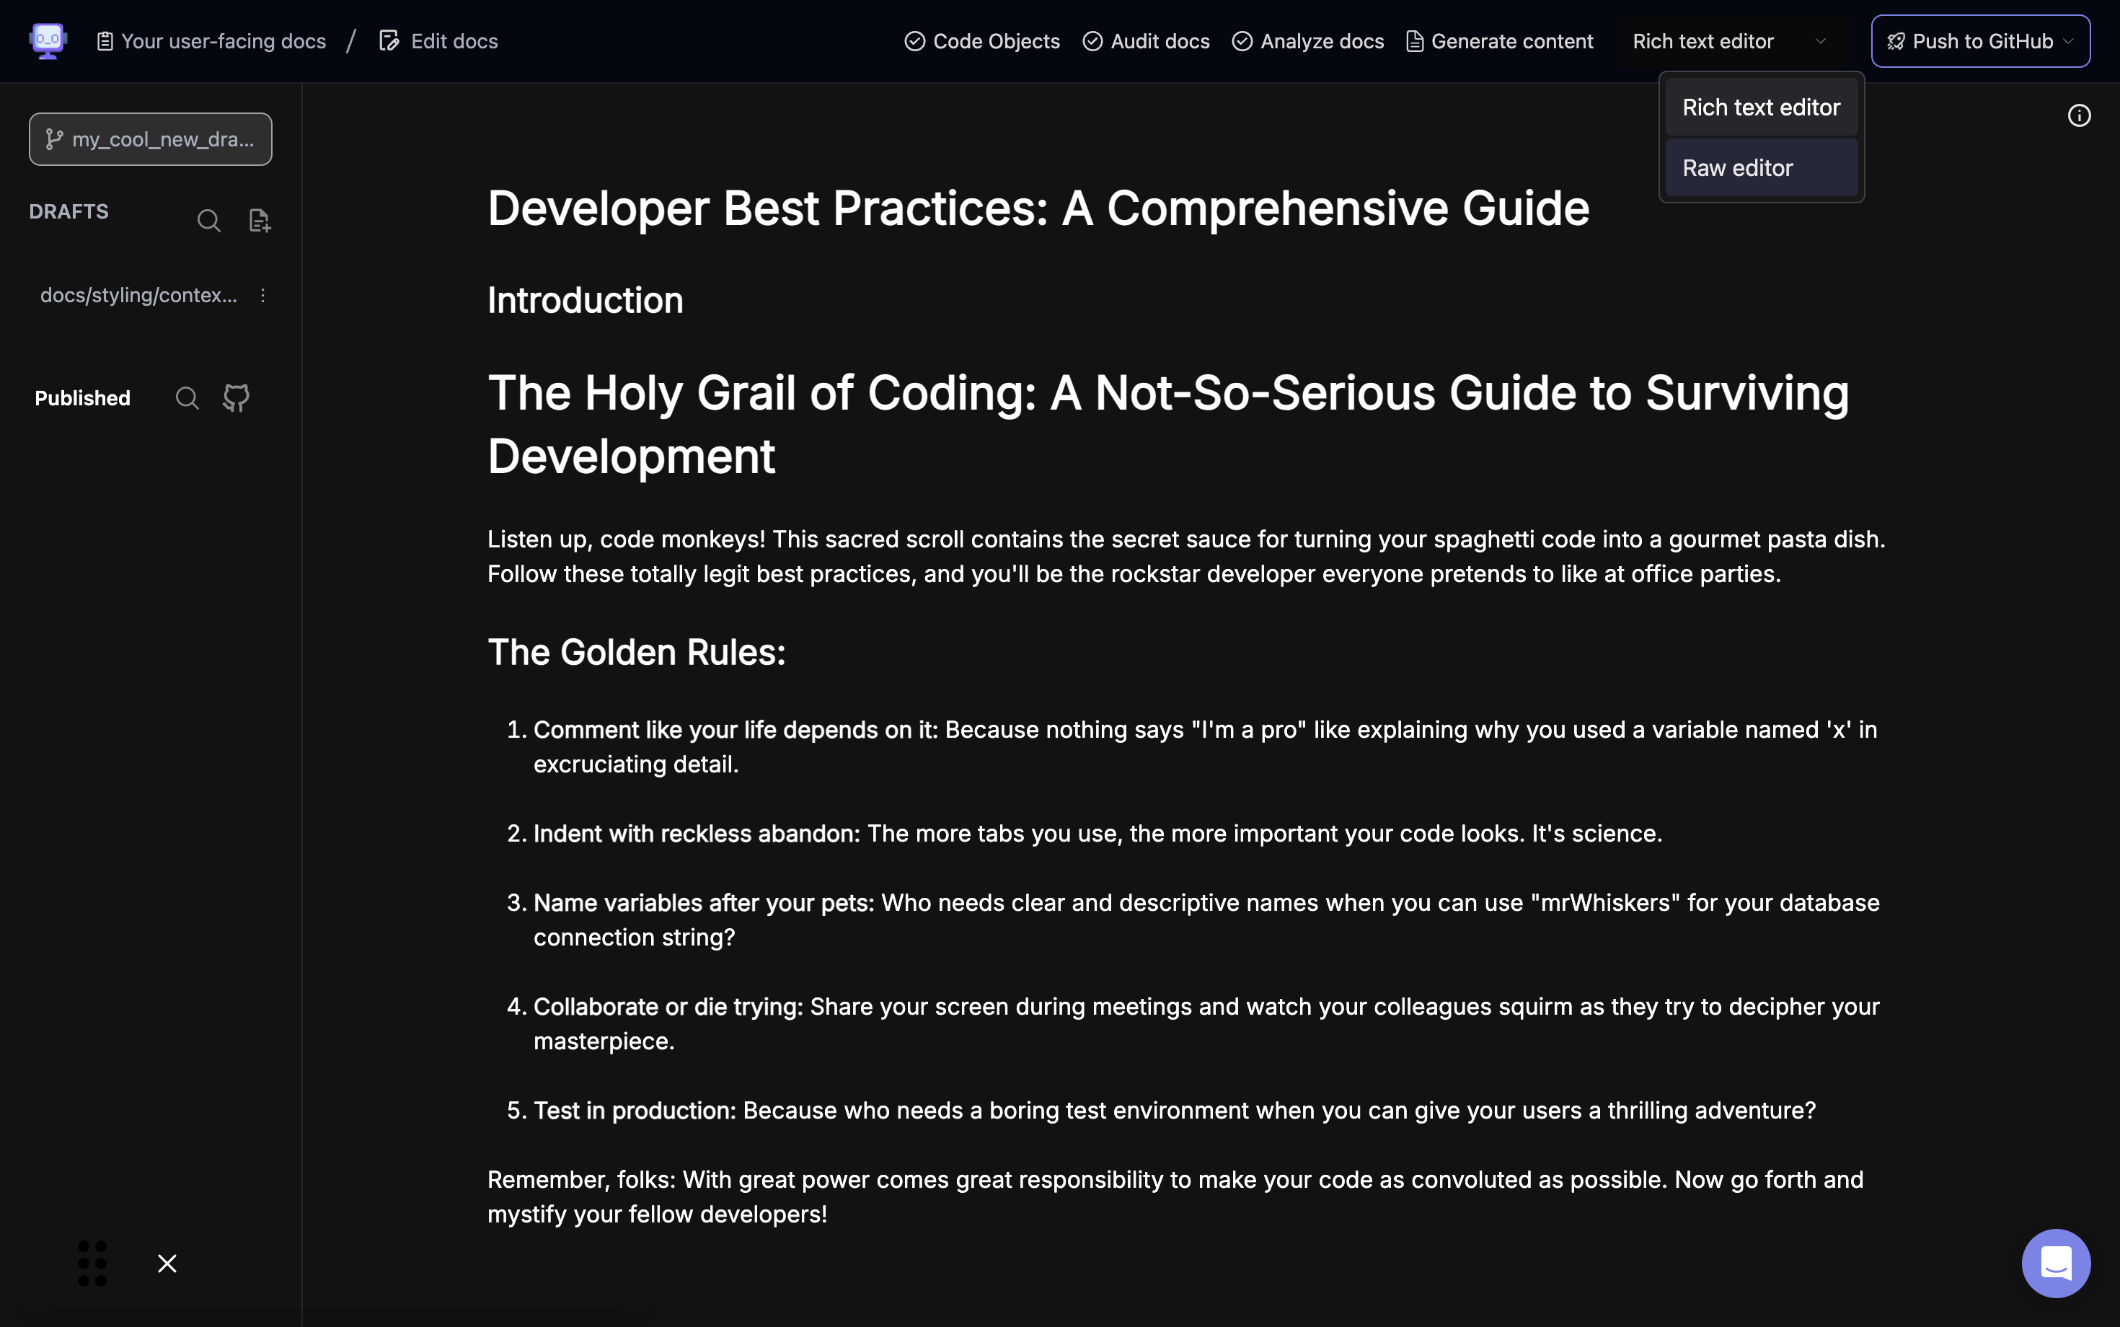Run Audit docs from the toolbar
This screenshot has width=2120, height=1327.
pyautogui.click(x=1146, y=41)
